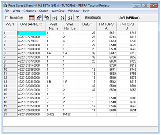Click FMTOPS A cell 6618
The image size is (161, 135).
pyautogui.click(x=107, y=110)
